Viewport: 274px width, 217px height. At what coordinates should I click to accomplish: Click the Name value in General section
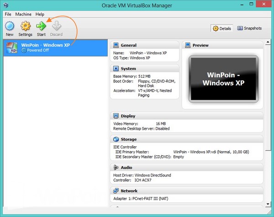(x=148, y=53)
